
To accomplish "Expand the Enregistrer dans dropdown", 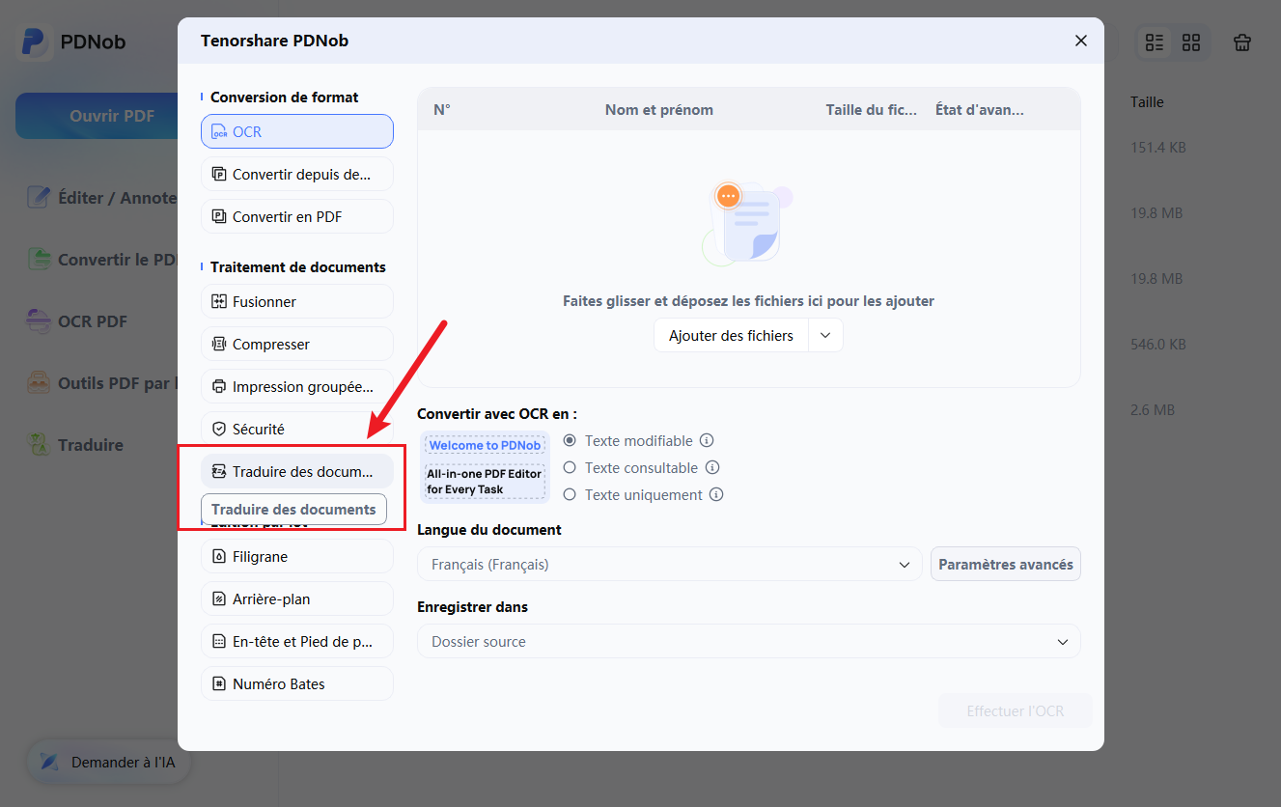I will click(x=749, y=641).
